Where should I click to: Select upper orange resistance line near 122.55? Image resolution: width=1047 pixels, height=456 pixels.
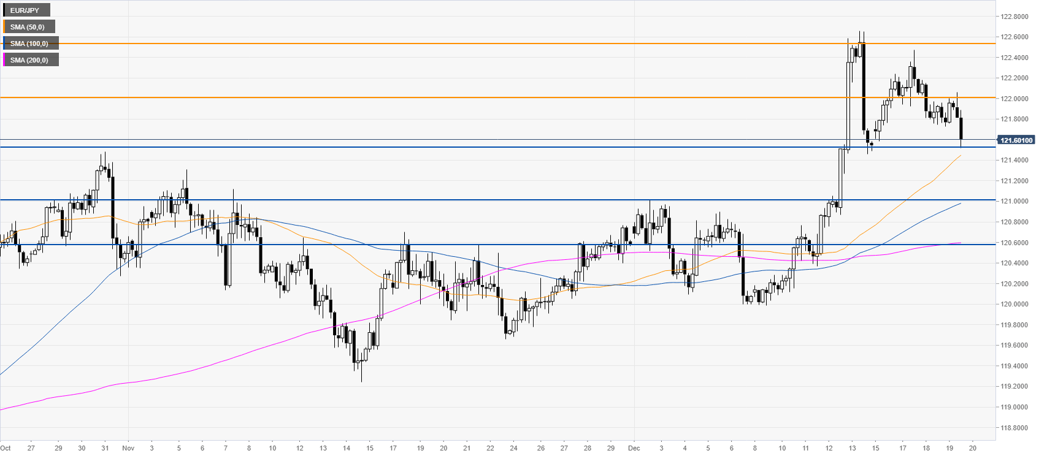click(497, 44)
